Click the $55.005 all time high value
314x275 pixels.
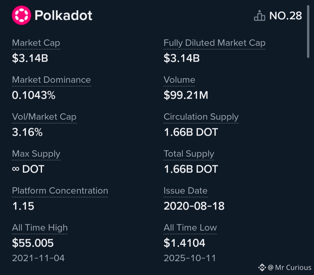tap(33, 243)
